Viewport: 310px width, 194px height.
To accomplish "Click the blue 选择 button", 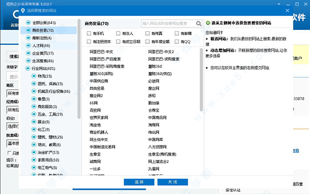I will 139,182.
